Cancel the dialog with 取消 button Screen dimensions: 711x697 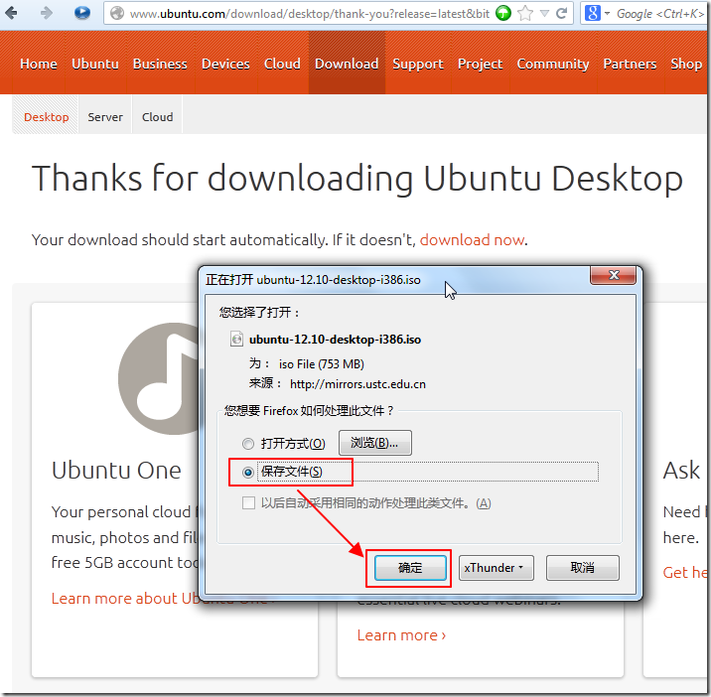582,568
